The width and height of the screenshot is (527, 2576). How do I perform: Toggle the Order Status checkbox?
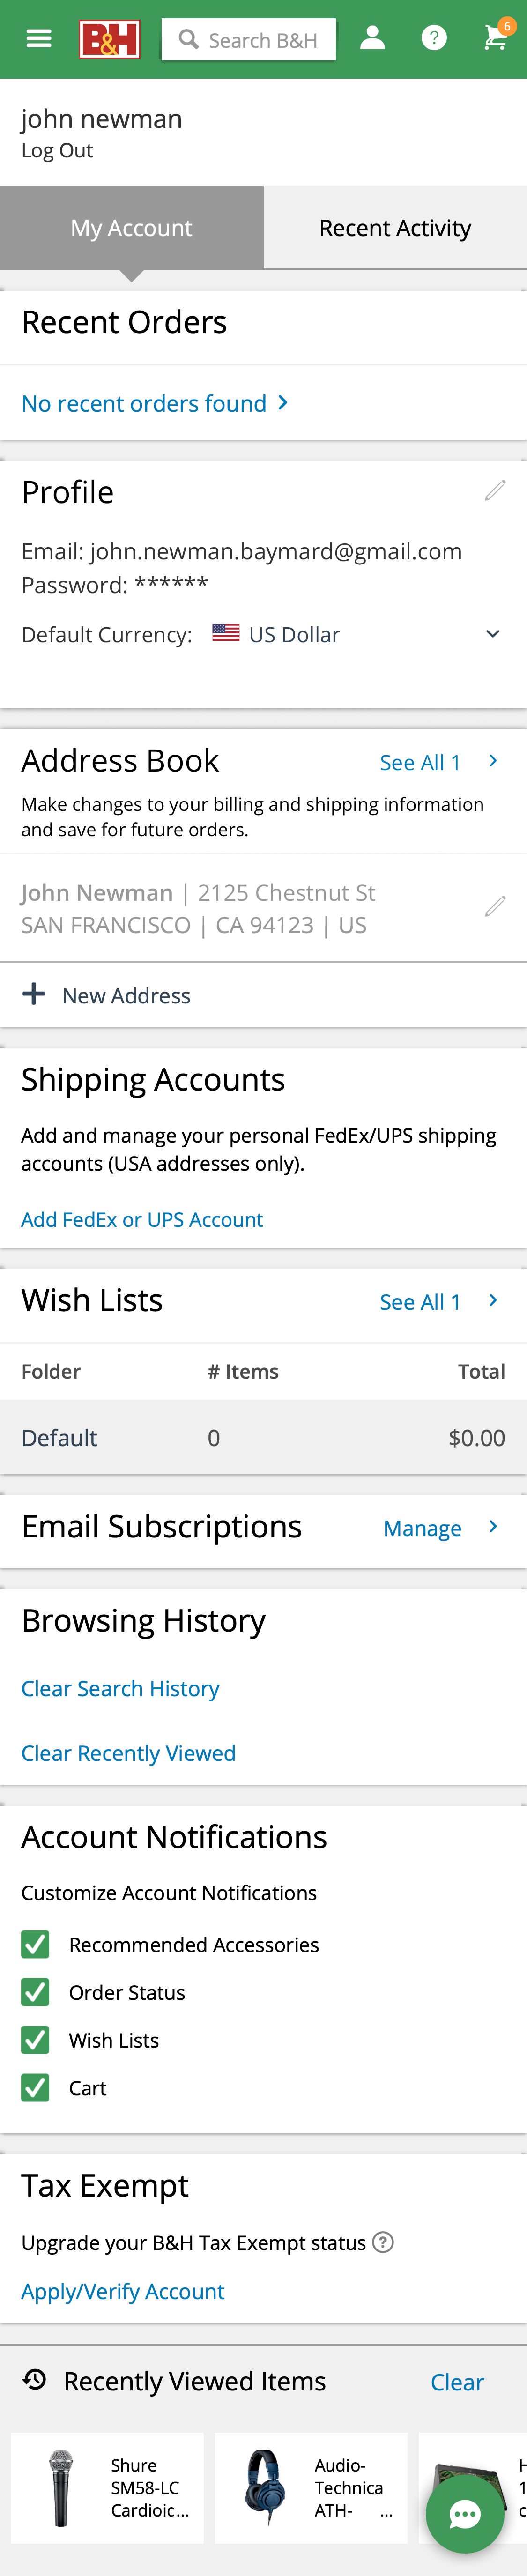click(x=35, y=1992)
